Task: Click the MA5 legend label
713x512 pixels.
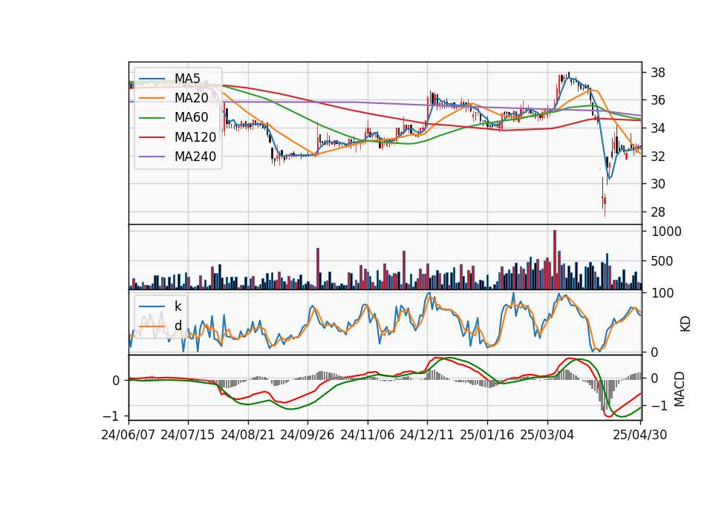Action: [x=187, y=79]
